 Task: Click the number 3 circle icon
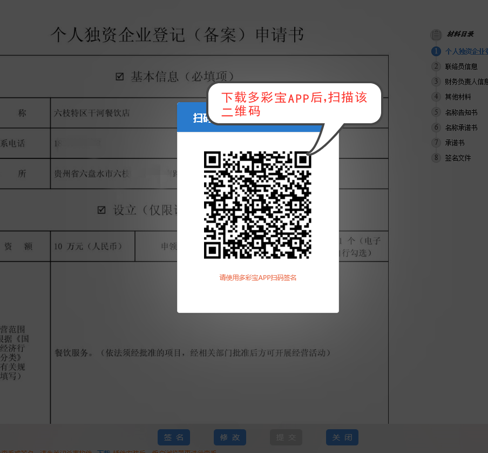[436, 82]
